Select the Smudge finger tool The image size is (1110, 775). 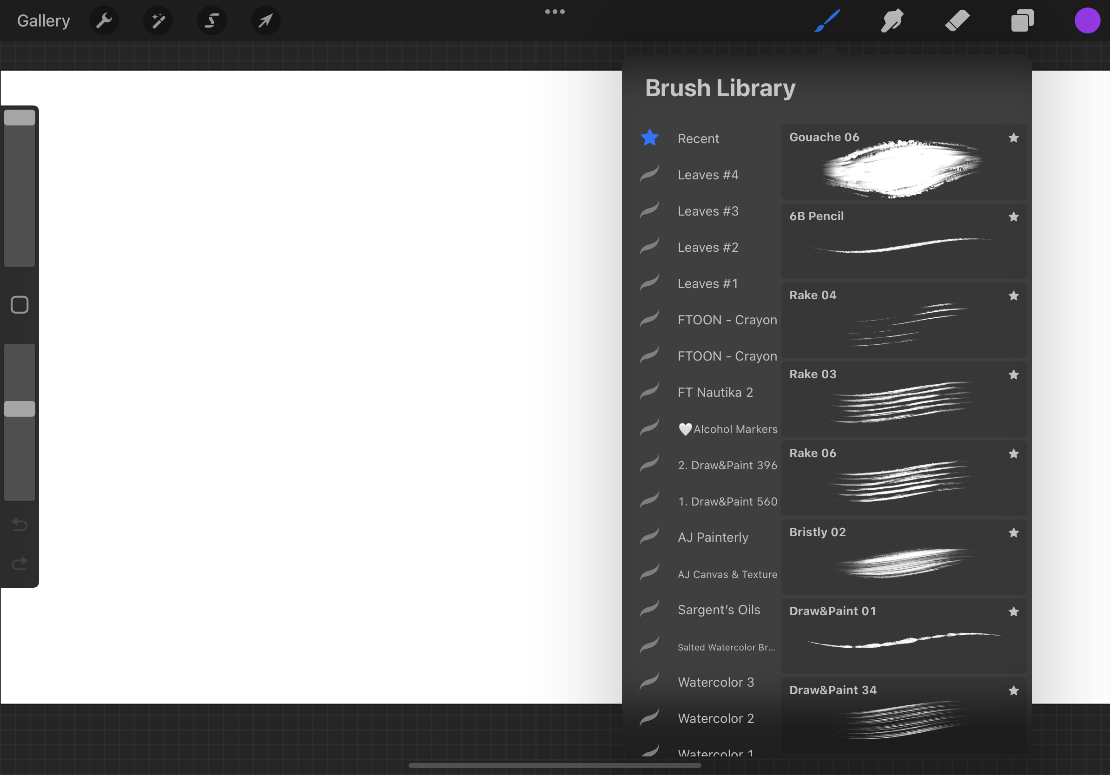coord(892,21)
